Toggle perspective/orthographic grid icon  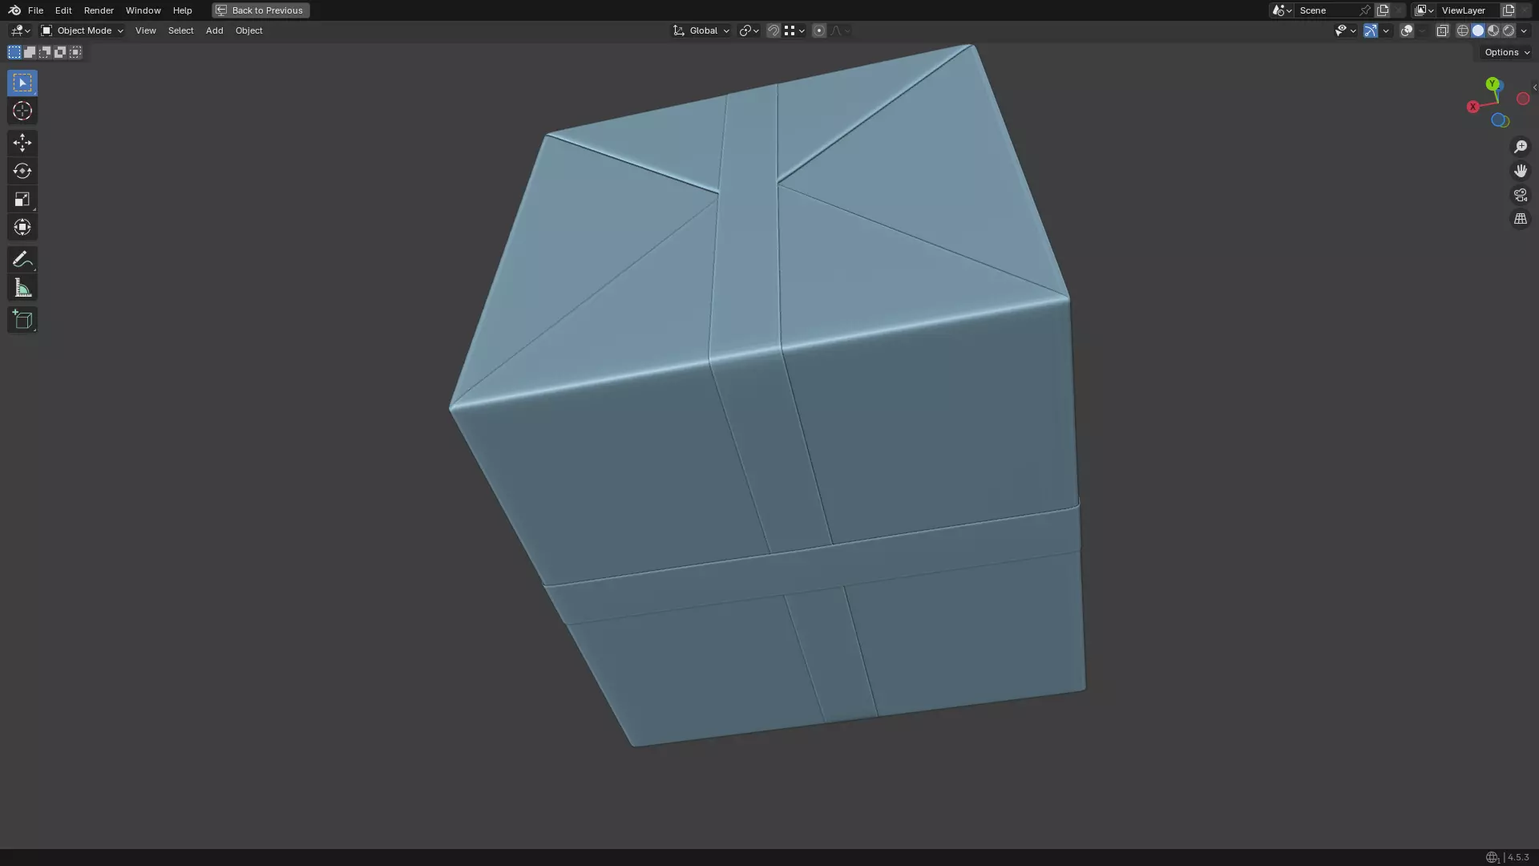1520,219
